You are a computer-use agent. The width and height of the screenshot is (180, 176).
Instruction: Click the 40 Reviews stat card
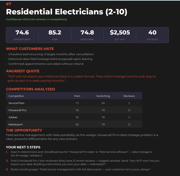152,35
